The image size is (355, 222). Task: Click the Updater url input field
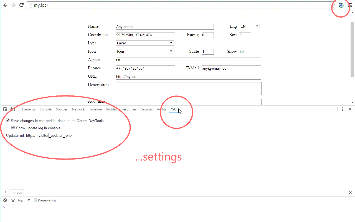pyautogui.click(x=74, y=136)
